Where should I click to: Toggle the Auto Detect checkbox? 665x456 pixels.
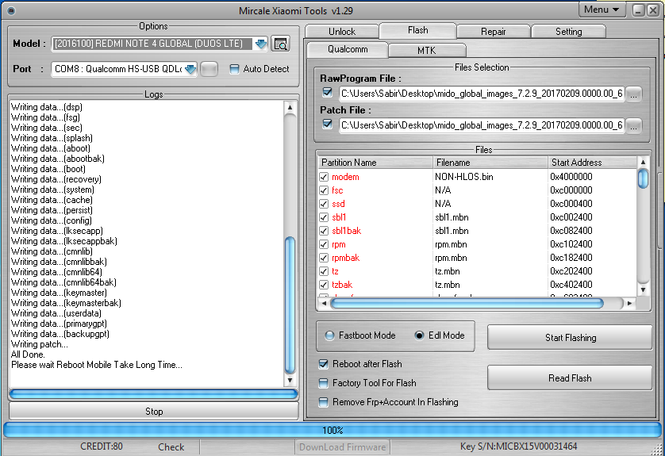(234, 69)
